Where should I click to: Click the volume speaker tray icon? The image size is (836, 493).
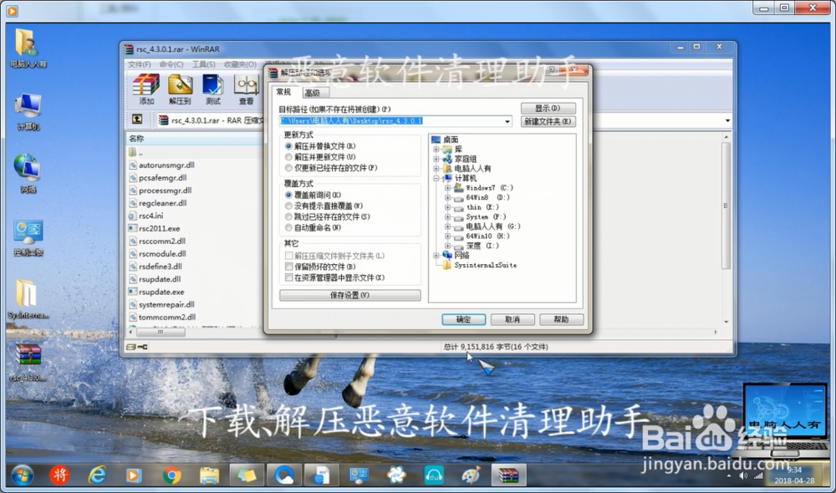pyautogui.click(x=743, y=475)
